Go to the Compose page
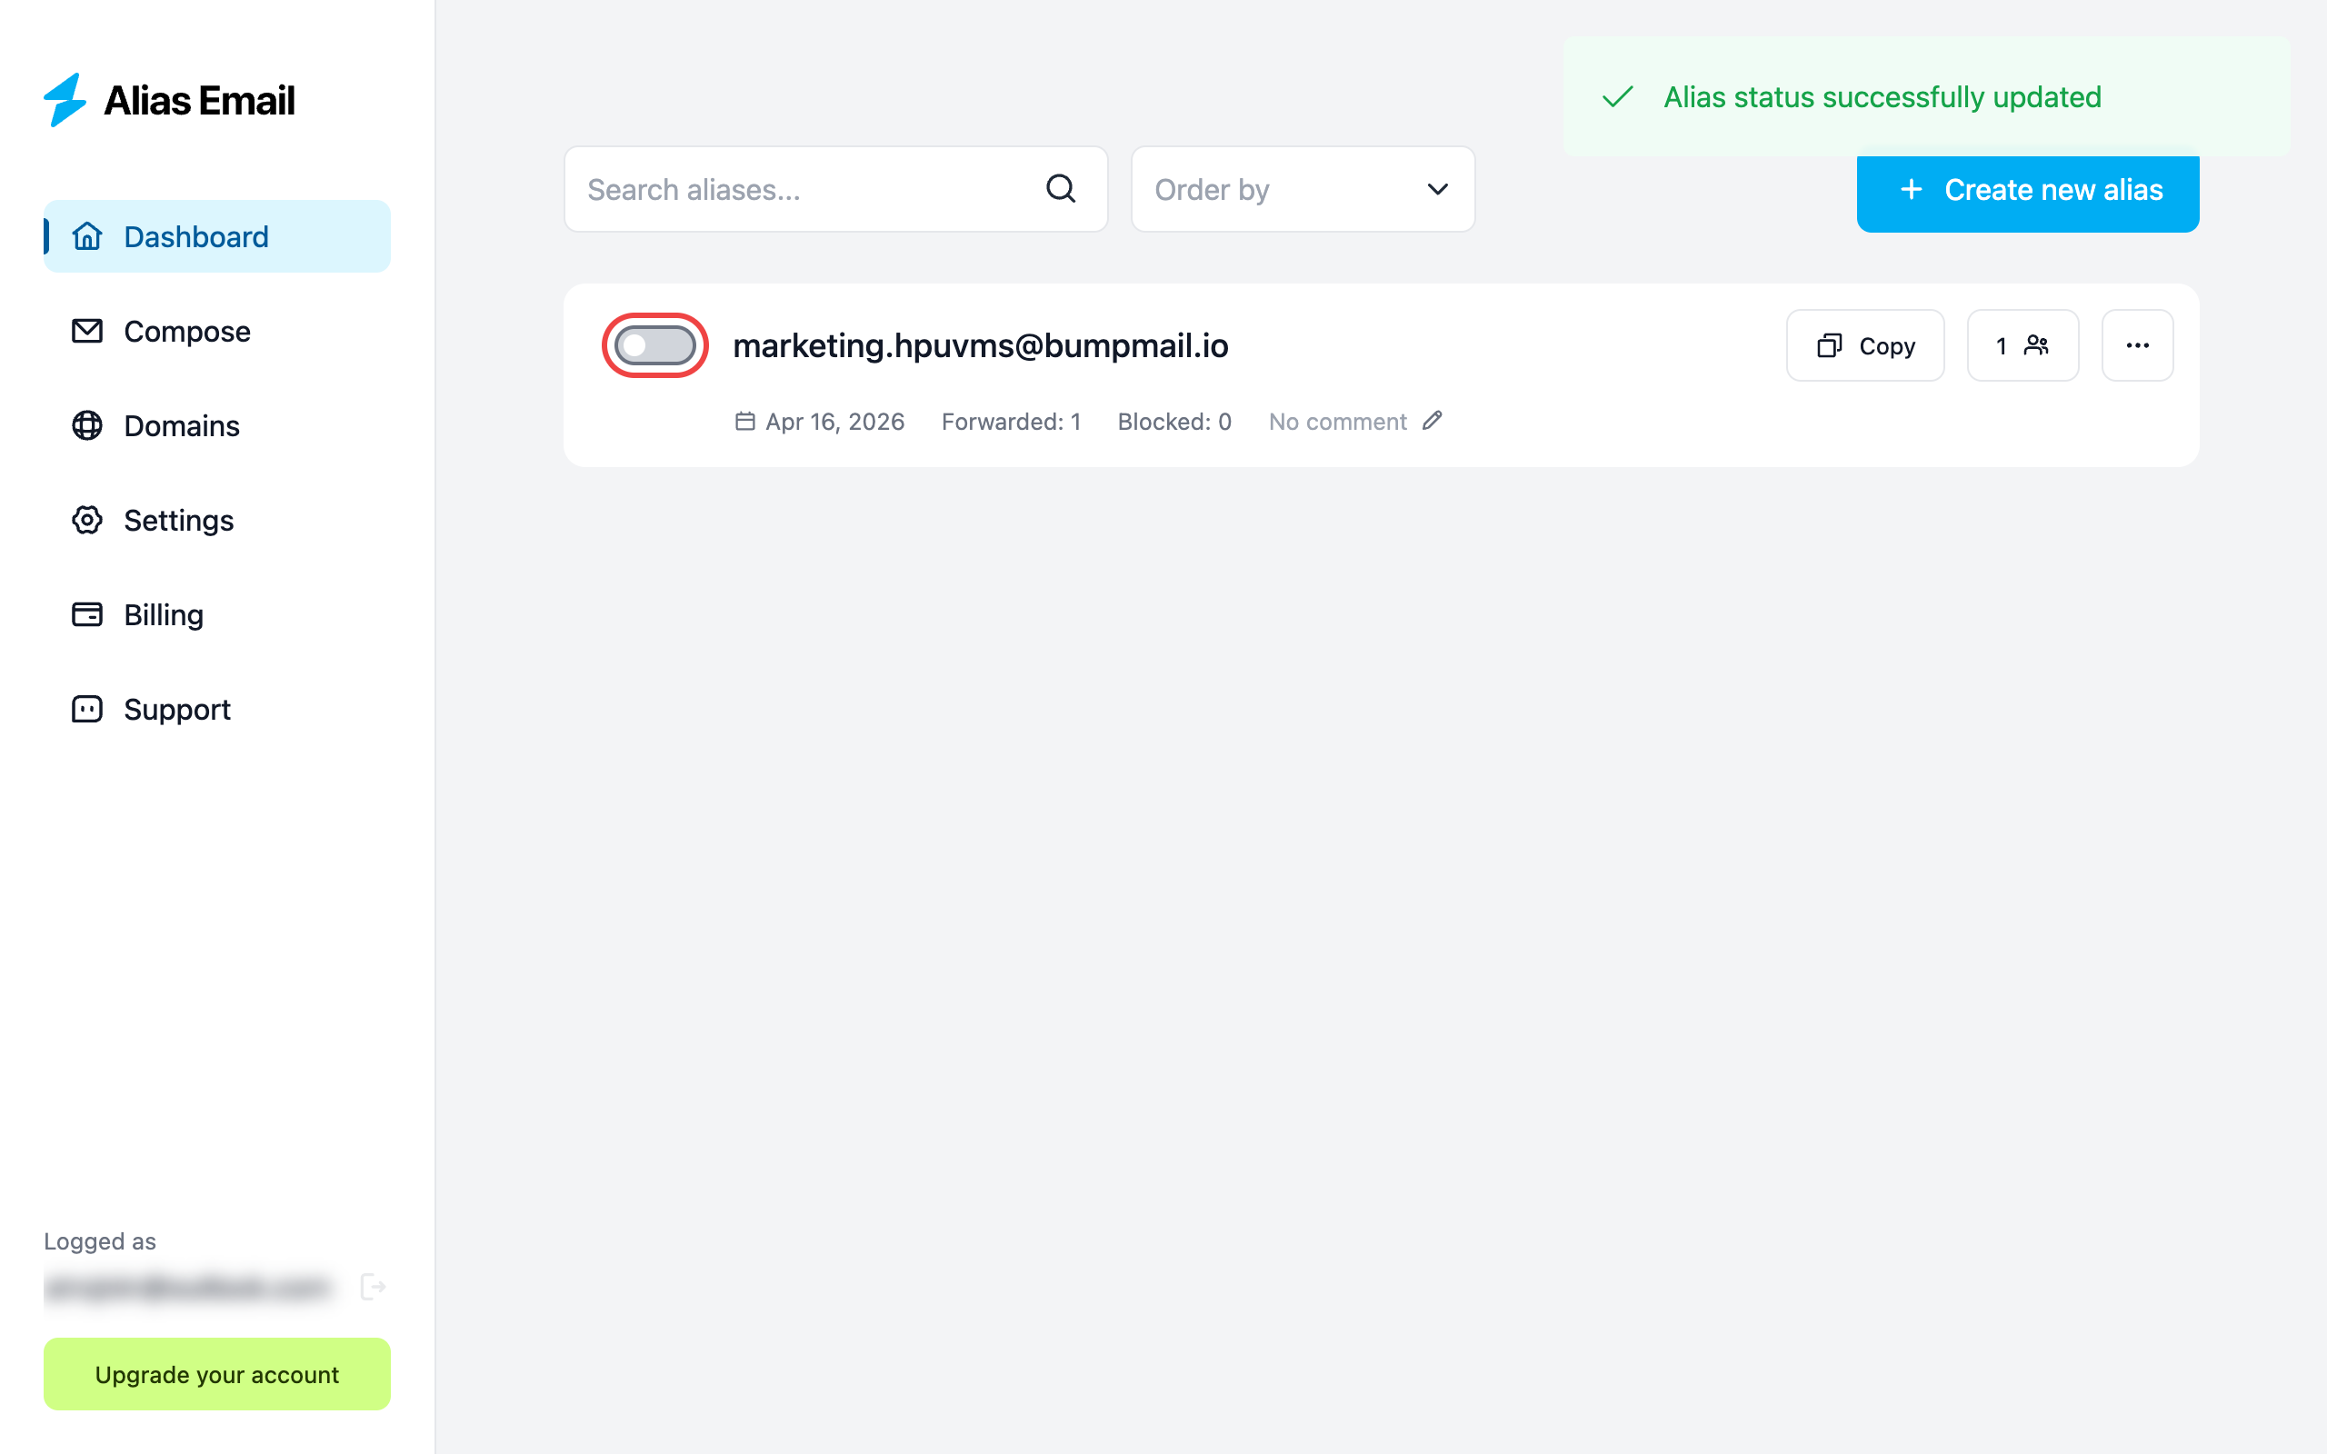Viewport: 2327px width, 1454px height. coord(186,331)
